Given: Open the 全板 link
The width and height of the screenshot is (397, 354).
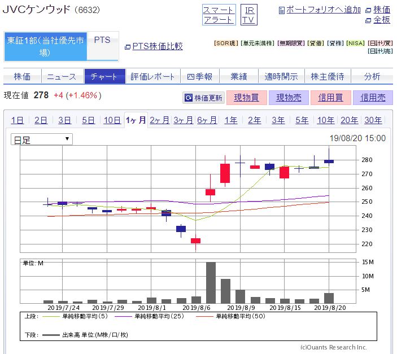Looking at the screenshot, I should point(382,20).
